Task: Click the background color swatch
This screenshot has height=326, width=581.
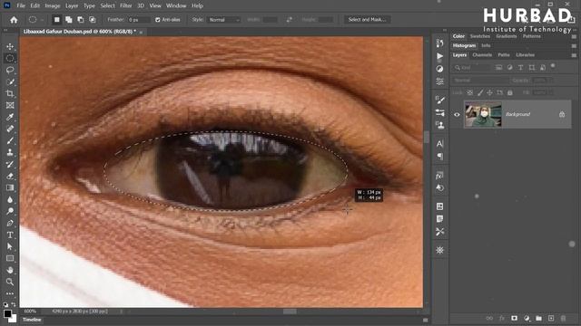Action: pos(13,319)
